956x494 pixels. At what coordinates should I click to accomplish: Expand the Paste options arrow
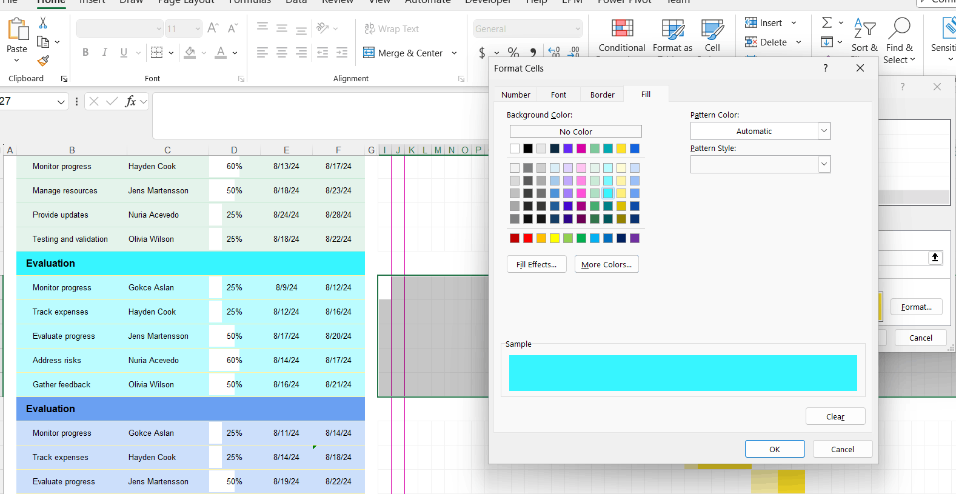[16, 61]
